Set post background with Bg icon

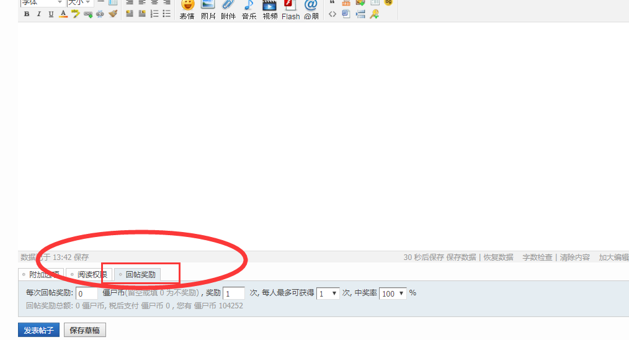coord(388,2)
